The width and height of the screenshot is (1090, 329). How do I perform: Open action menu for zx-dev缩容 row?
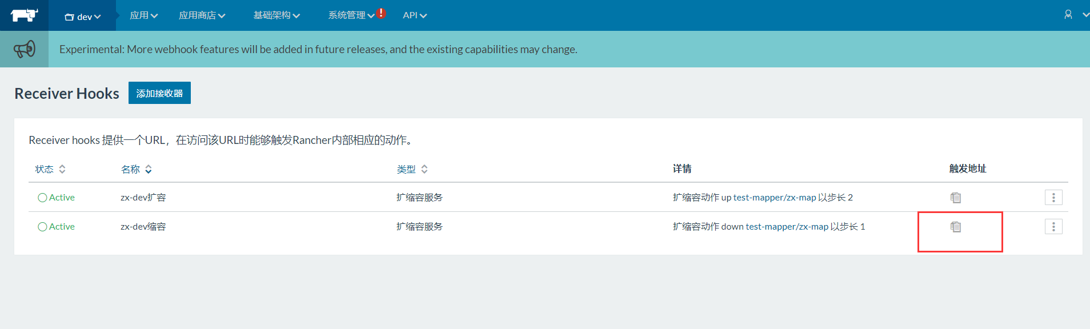tap(1053, 227)
